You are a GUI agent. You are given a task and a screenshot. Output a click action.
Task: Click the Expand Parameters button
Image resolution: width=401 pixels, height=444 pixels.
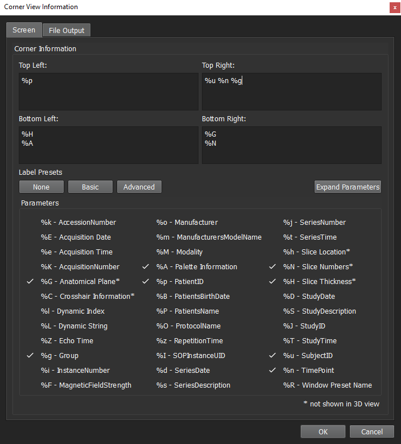(348, 187)
